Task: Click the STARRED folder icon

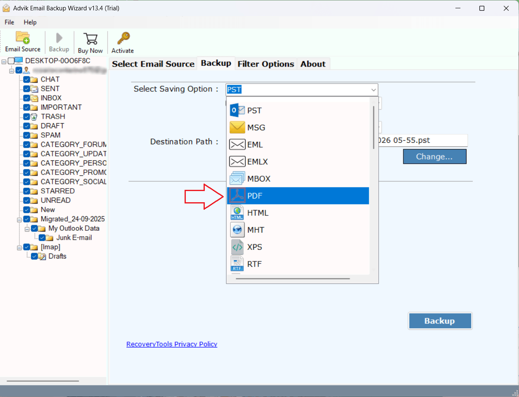Action: (x=34, y=191)
